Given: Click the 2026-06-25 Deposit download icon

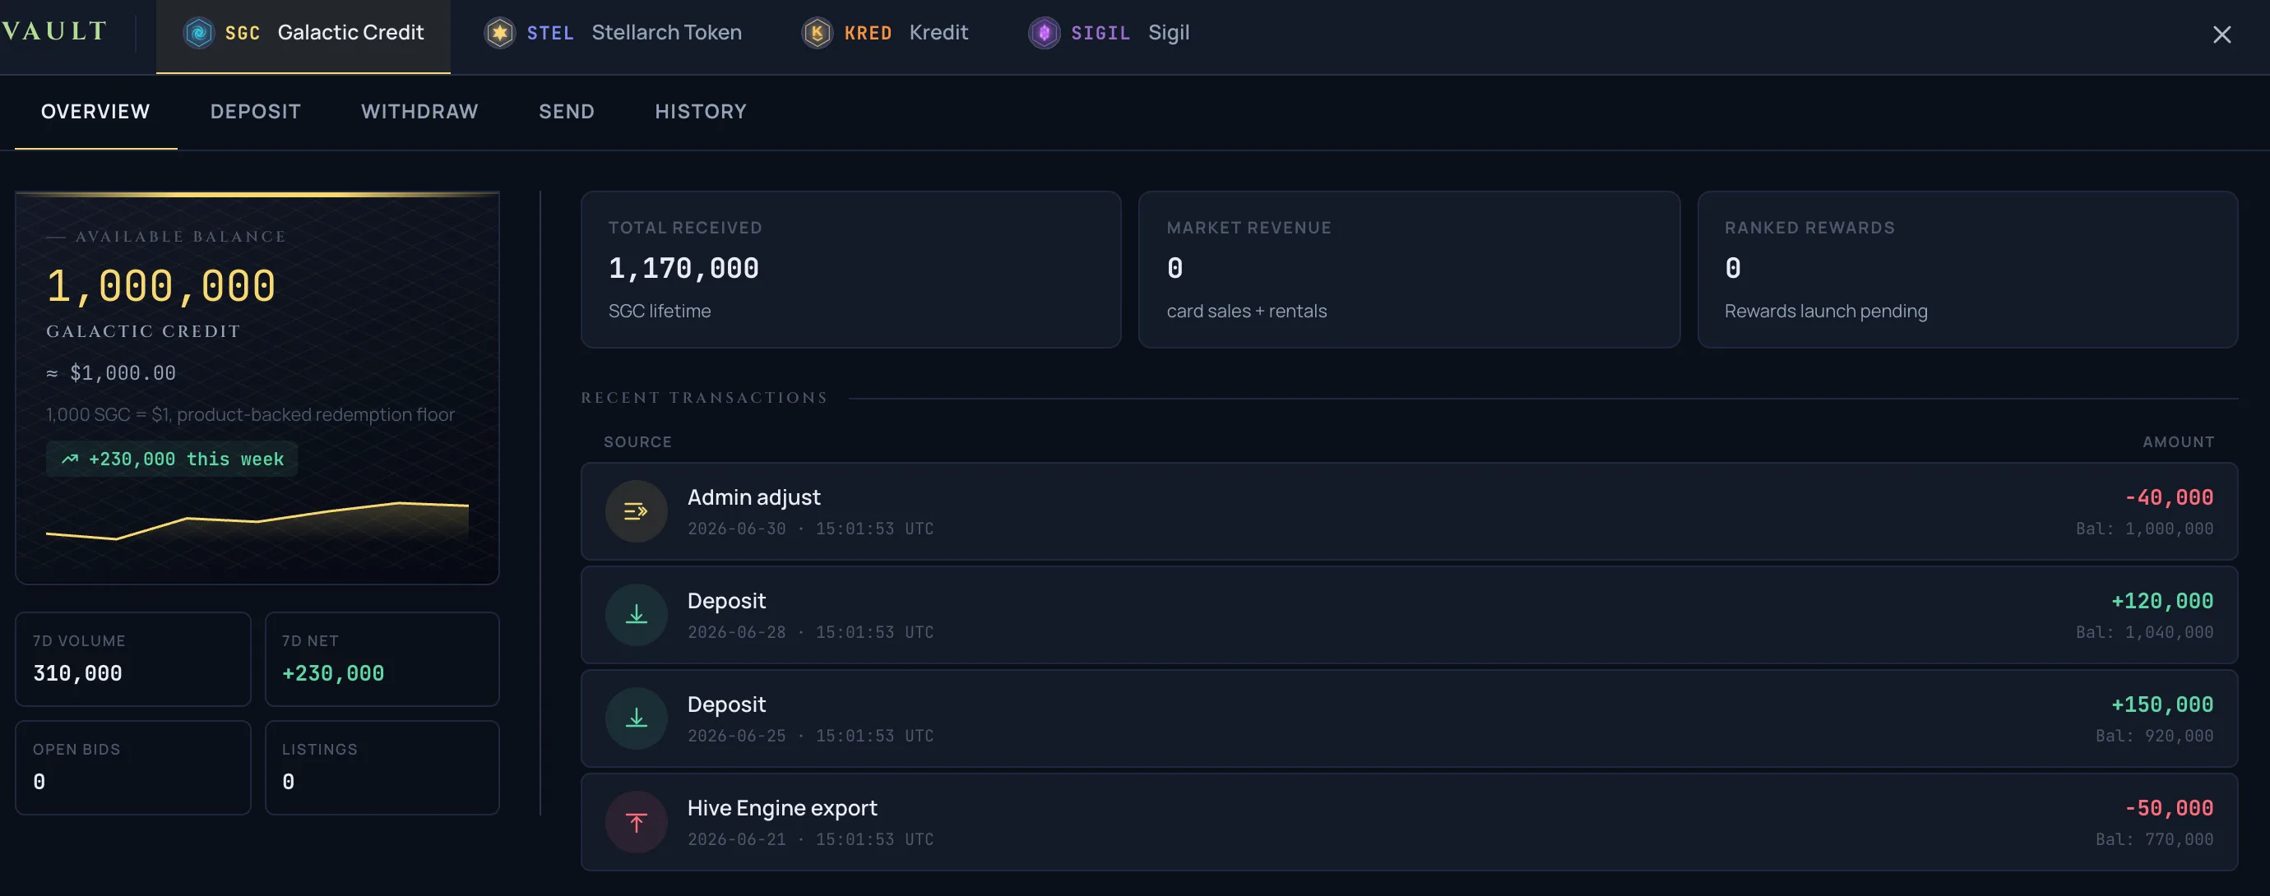Looking at the screenshot, I should tap(637, 718).
